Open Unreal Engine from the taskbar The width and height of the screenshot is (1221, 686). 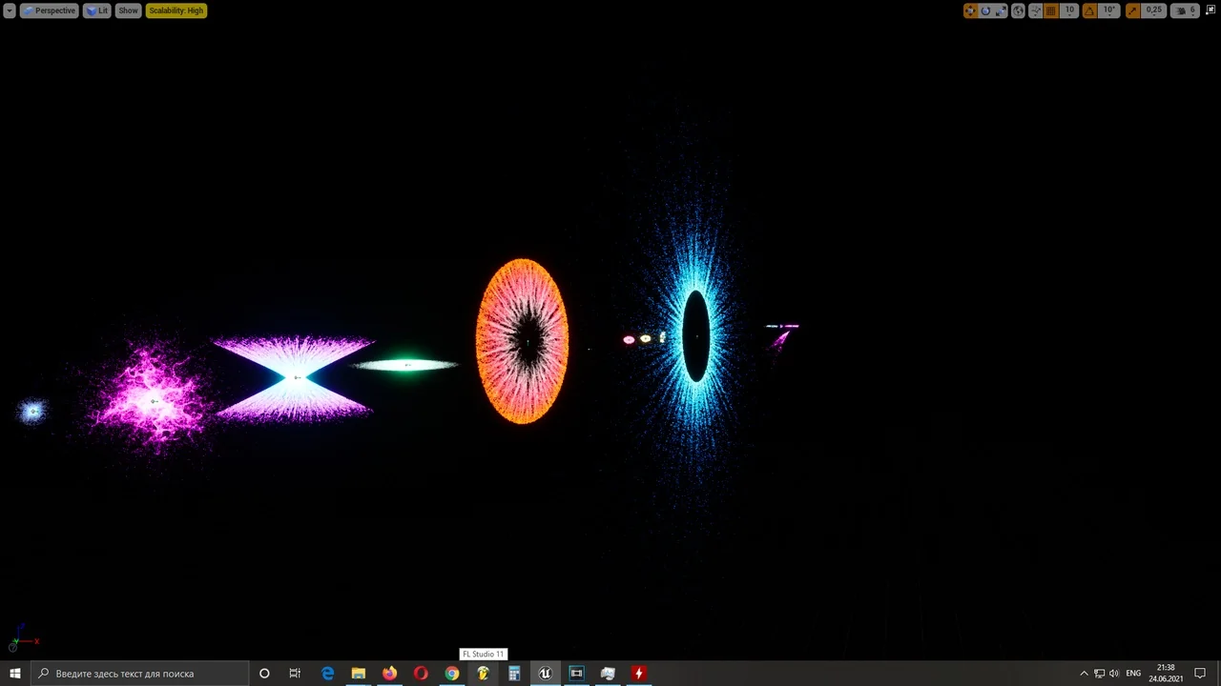545,674
